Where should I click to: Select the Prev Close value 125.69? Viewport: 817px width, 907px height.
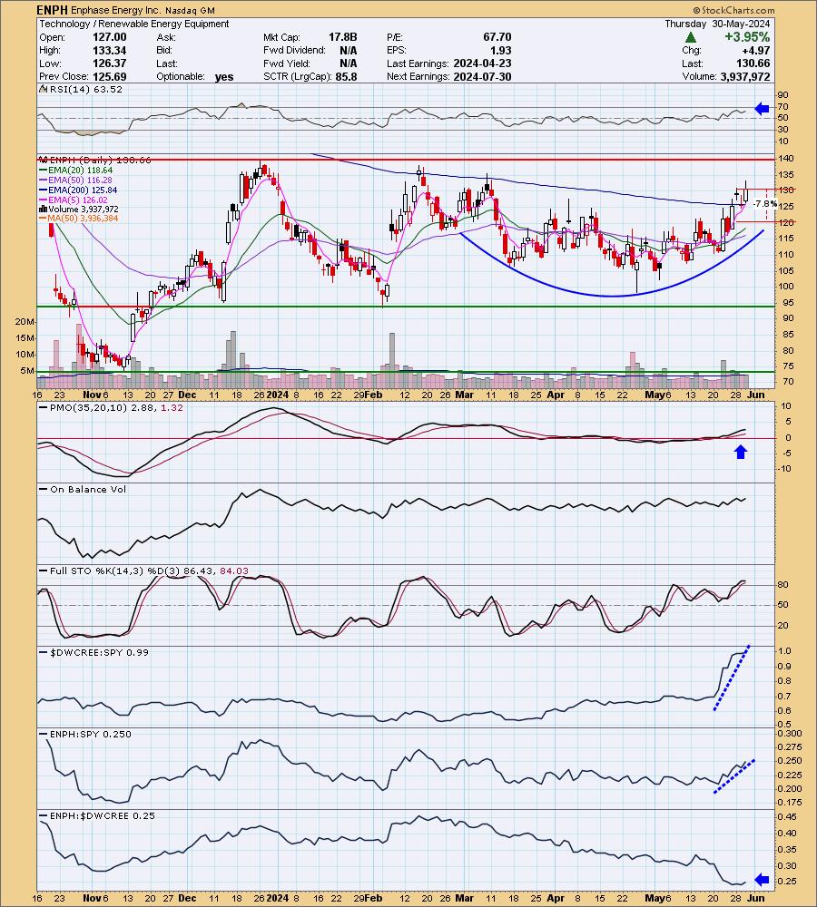pyautogui.click(x=110, y=76)
